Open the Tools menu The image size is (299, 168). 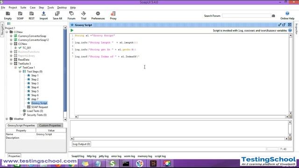[x=50, y=7]
